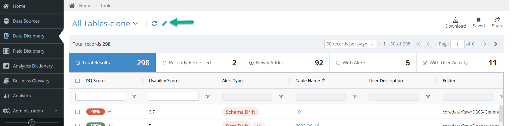Viewport: 513px width, 126px height.
Task: Click the Total records 298 text
Action: 92,44
